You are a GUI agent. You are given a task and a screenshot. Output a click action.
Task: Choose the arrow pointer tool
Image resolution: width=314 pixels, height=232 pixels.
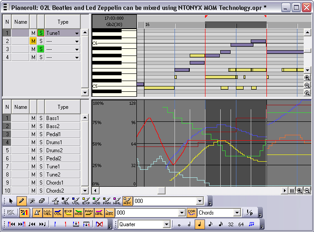11,201
